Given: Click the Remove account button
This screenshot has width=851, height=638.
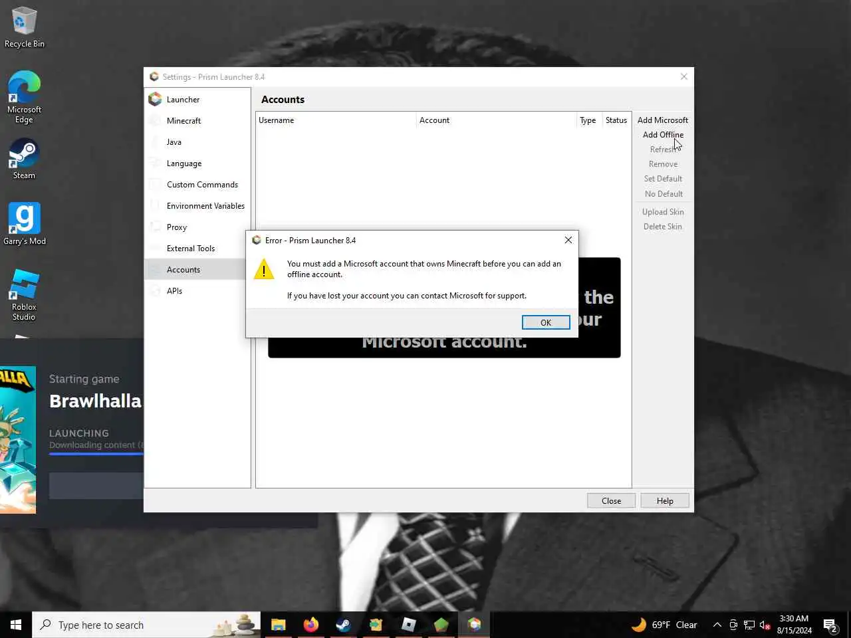Looking at the screenshot, I should pyautogui.click(x=663, y=164).
